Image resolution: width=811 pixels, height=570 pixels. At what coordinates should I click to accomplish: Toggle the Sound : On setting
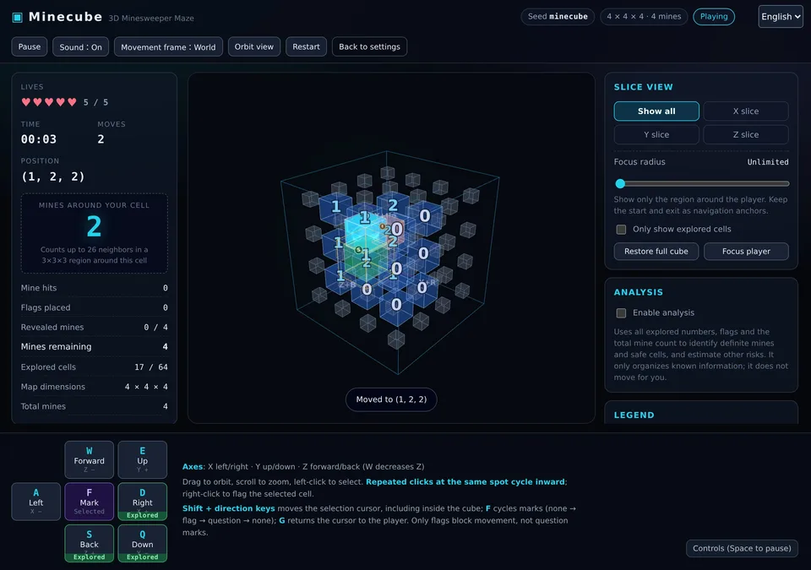point(81,46)
